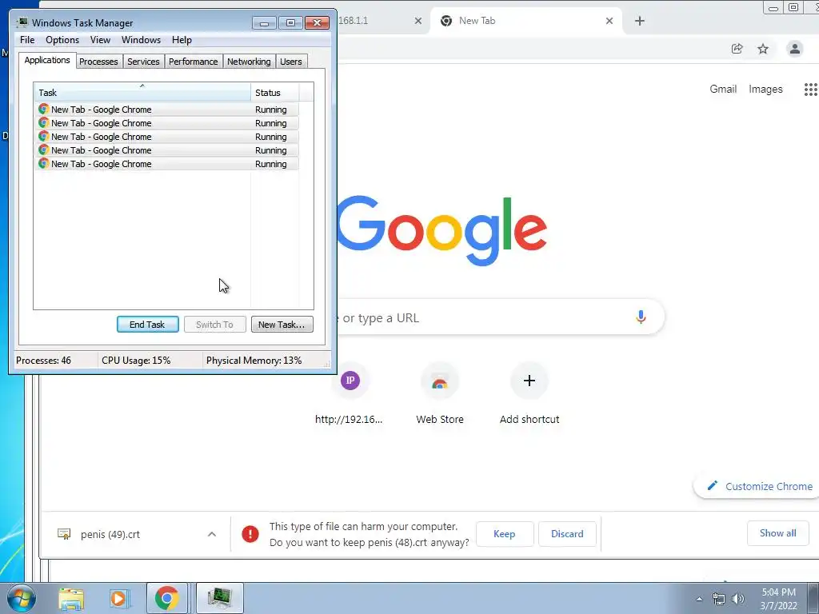
Task: Click Show all downloads button
Action: 777,533
